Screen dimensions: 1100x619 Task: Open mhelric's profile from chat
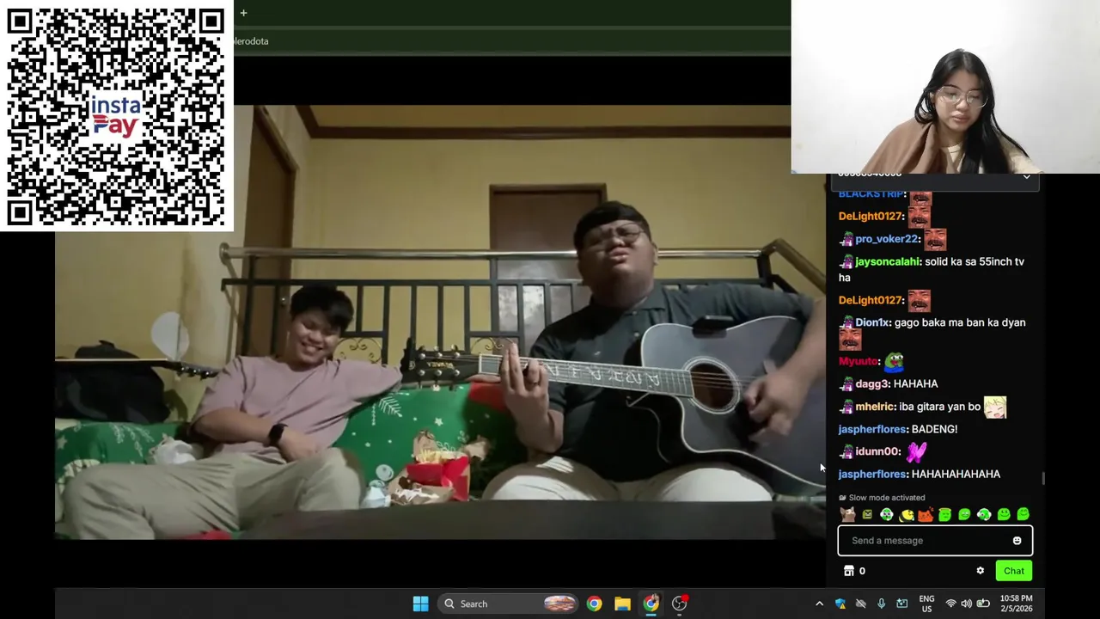tap(875, 407)
